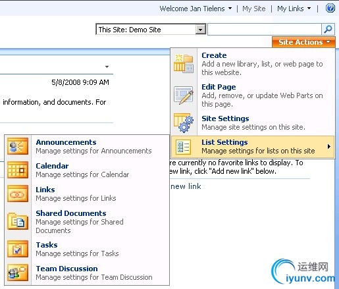The height and width of the screenshot is (289, 339).
Task: Select Site Settings menu item
Action: 253,123
